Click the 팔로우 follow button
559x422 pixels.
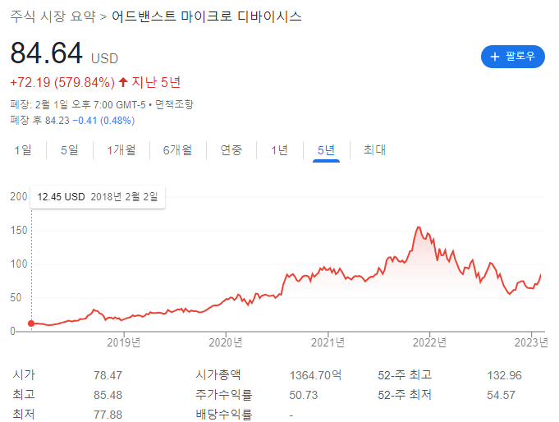click(513, 57)
